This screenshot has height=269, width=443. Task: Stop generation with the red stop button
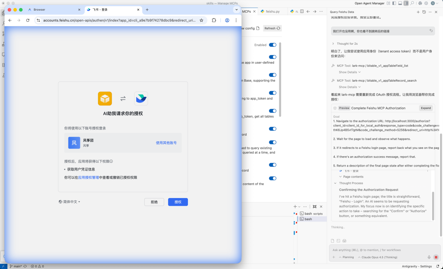tap(436, 257)
